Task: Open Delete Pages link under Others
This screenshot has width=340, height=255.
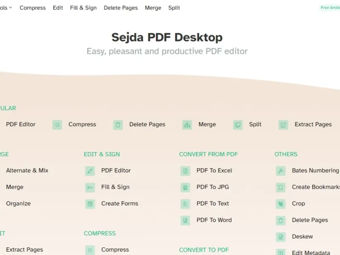Action: click(310, 220)
